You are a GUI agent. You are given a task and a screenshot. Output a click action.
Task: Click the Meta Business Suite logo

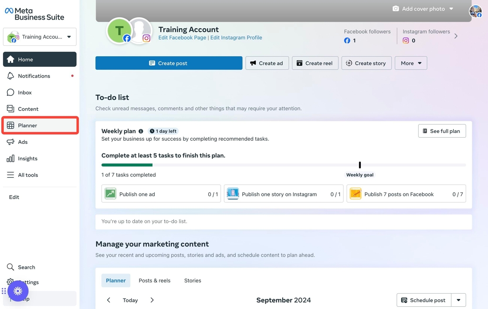tap(34, 14)
